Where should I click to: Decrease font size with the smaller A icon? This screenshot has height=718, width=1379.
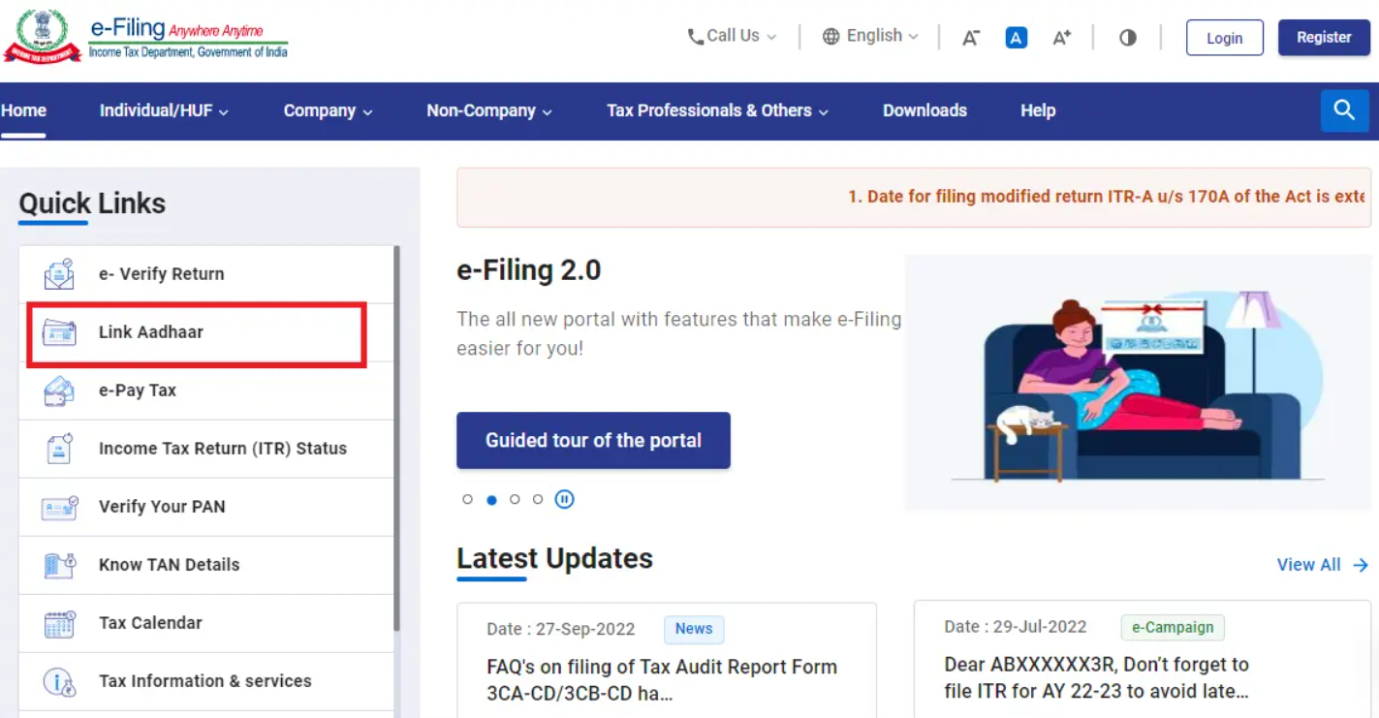click(x=971, y=38)
